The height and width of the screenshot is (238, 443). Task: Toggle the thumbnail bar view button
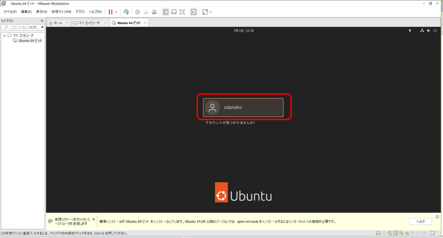(173, 12)
